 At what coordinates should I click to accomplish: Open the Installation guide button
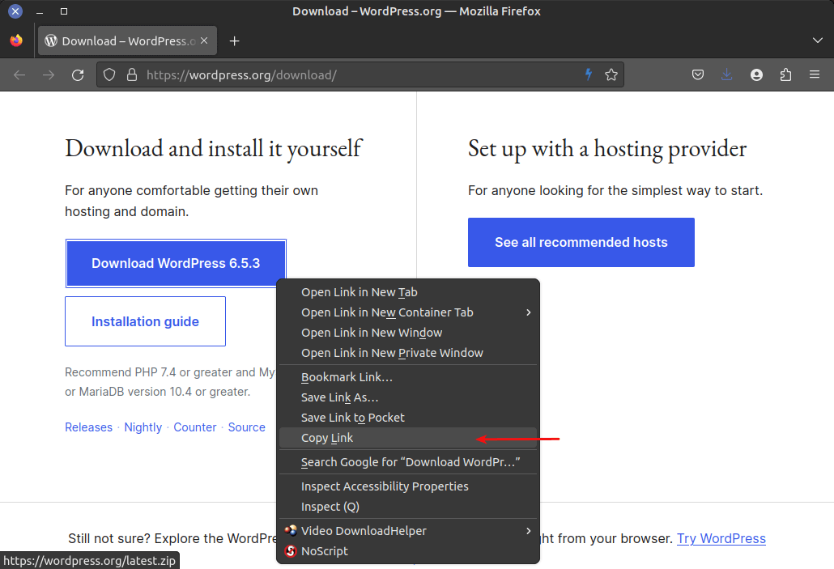(145, 321)
